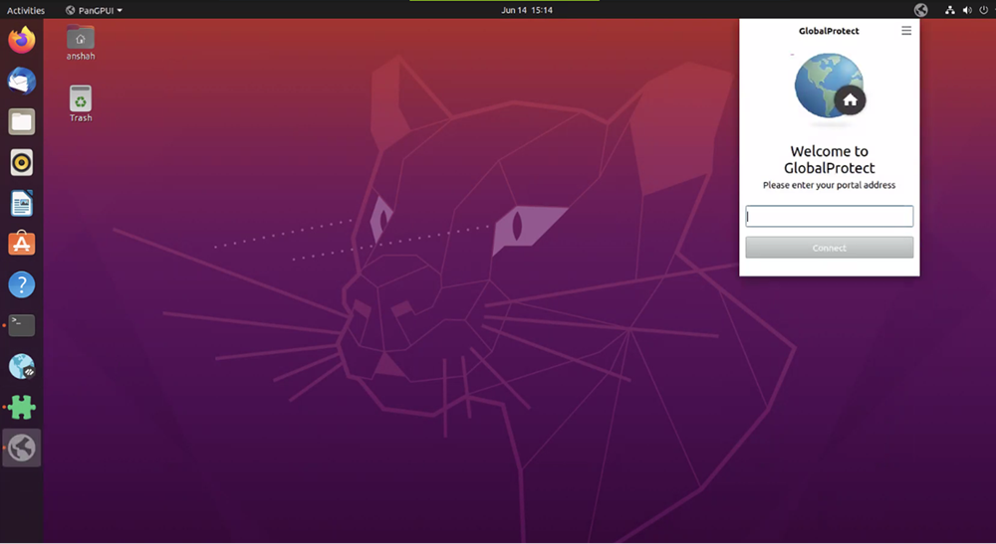
Task: Click the GlobalProtect globe logo
Action: click(x=828, y=88)
